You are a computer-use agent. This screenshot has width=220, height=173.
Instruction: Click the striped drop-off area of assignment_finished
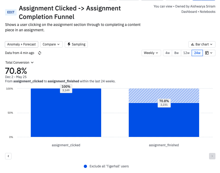(x=164, y=94)
